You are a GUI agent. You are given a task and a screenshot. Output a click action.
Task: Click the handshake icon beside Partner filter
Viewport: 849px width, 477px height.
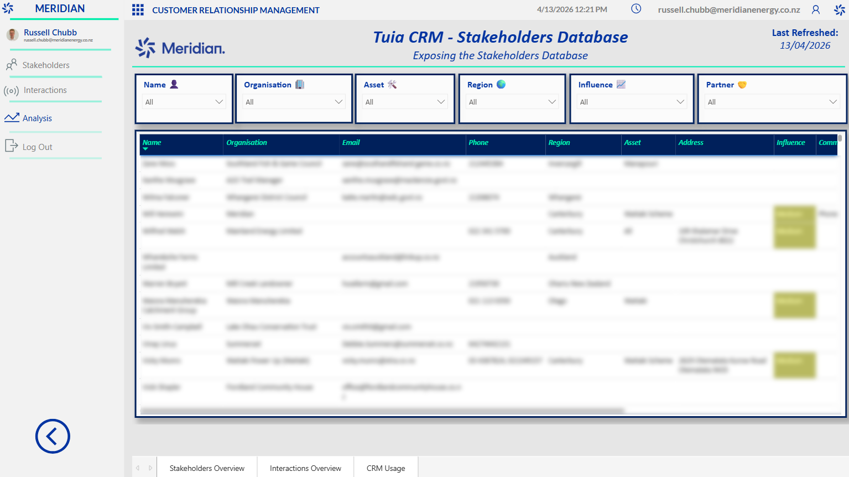[x=742, y=85]
